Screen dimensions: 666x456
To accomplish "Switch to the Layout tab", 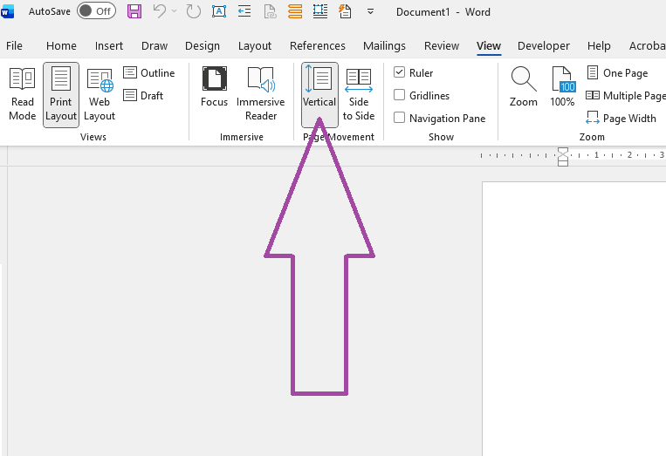I will 254,46.
